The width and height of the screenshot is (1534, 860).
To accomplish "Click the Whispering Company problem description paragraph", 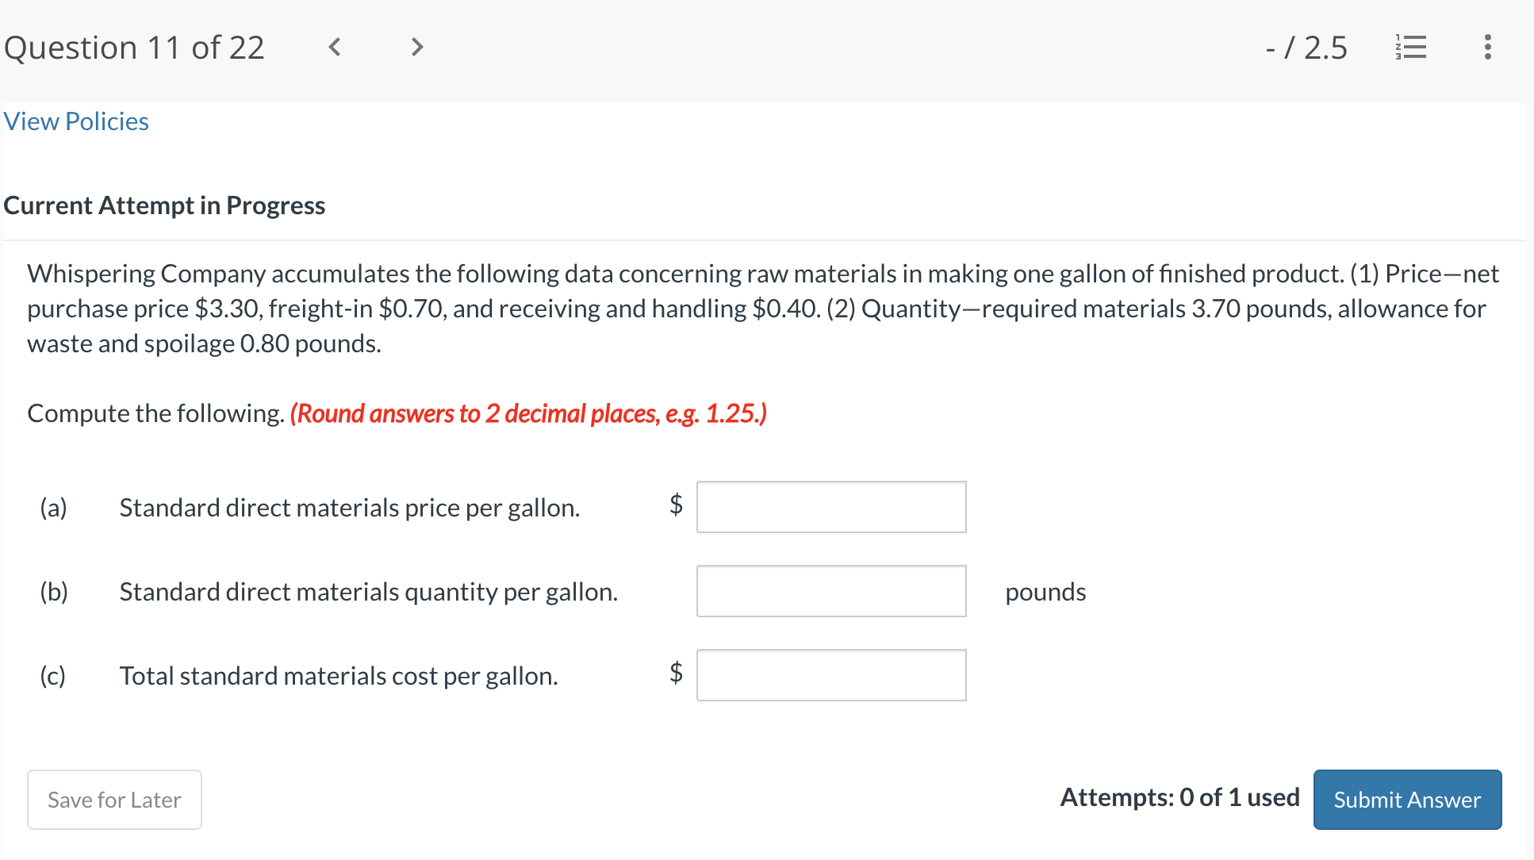I will [761, 308].
